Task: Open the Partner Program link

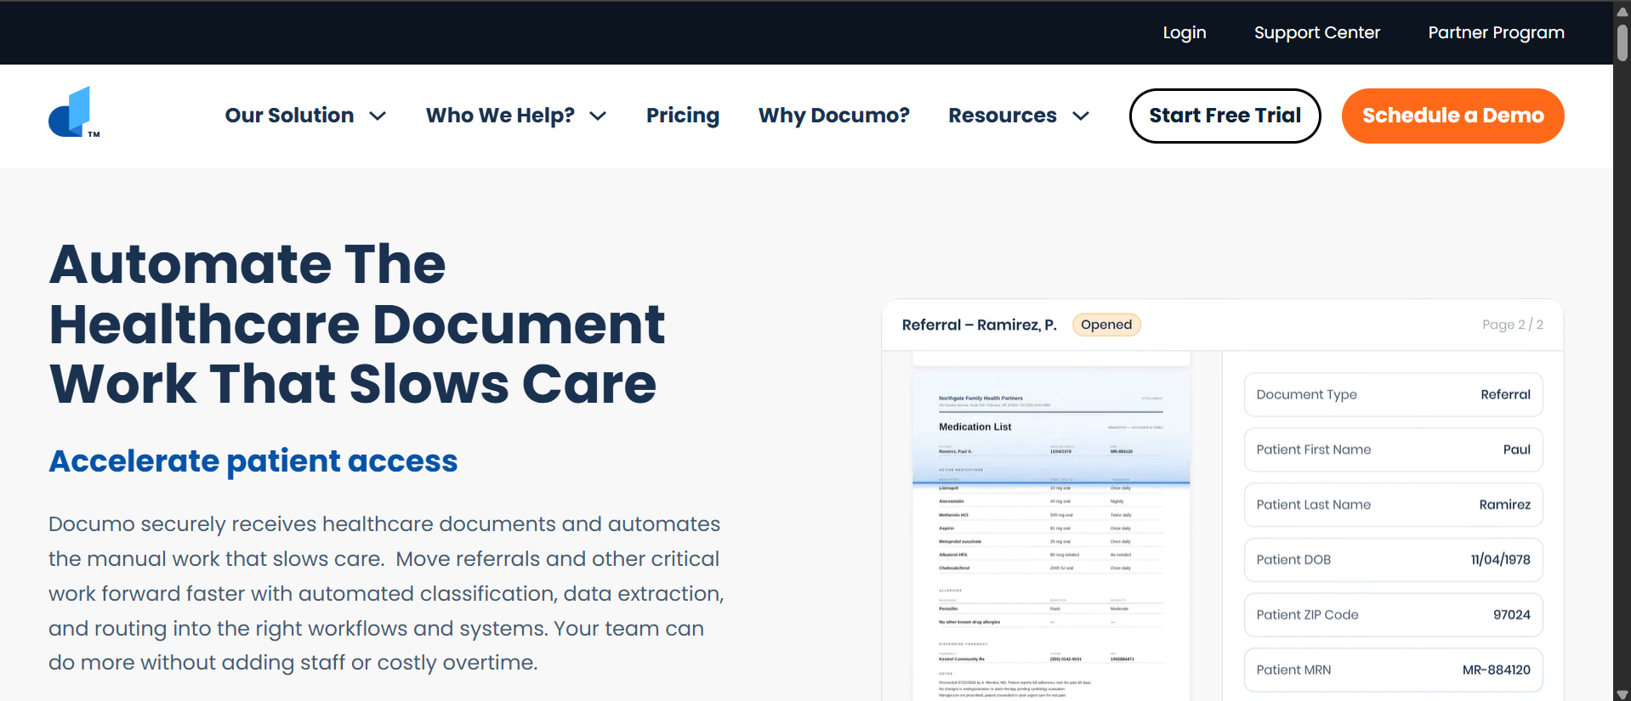Action: 1496,32
